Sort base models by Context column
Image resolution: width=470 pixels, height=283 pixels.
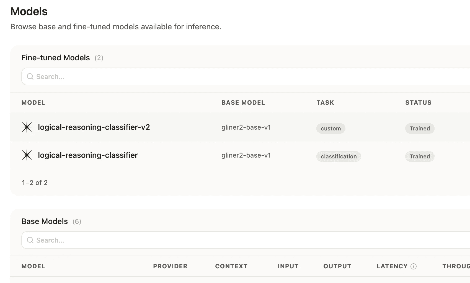click(x=231, y=266)
